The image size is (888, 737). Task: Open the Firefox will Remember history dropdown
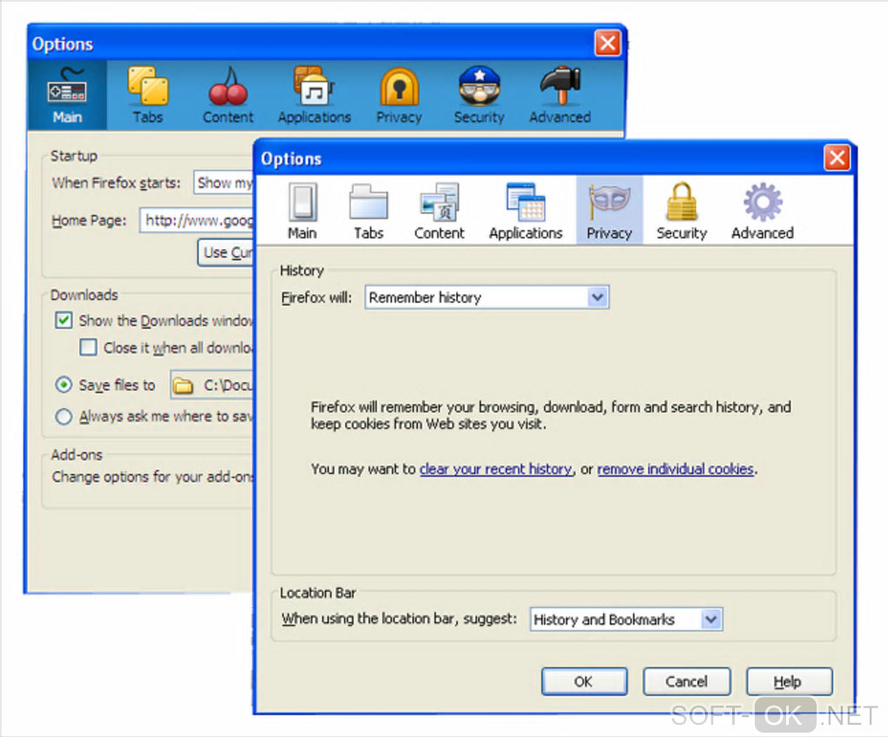tap(487, 298)
